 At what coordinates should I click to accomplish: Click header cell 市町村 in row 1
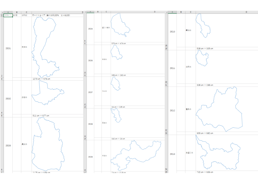tap(26, 15)
